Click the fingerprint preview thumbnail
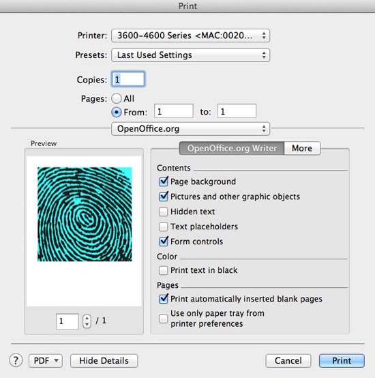 85,214
